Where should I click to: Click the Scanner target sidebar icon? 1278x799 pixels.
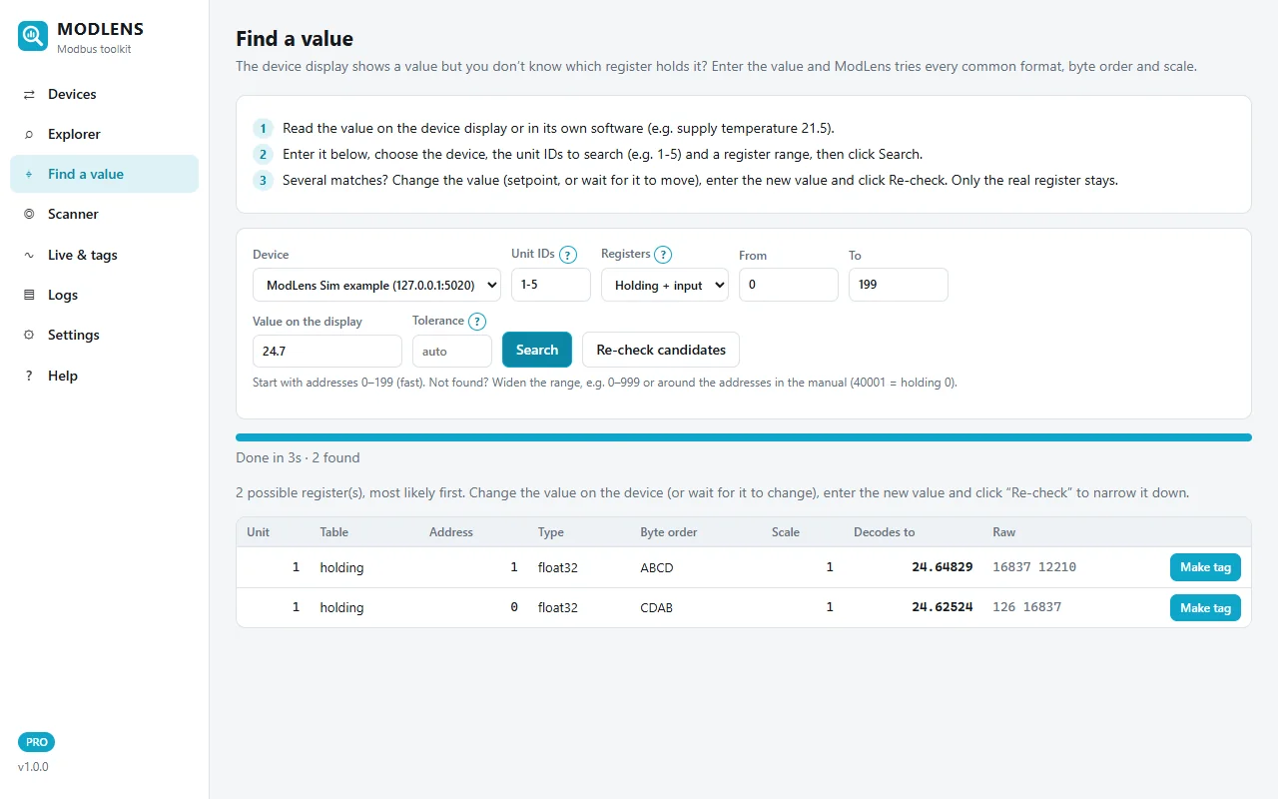(29, 215)
